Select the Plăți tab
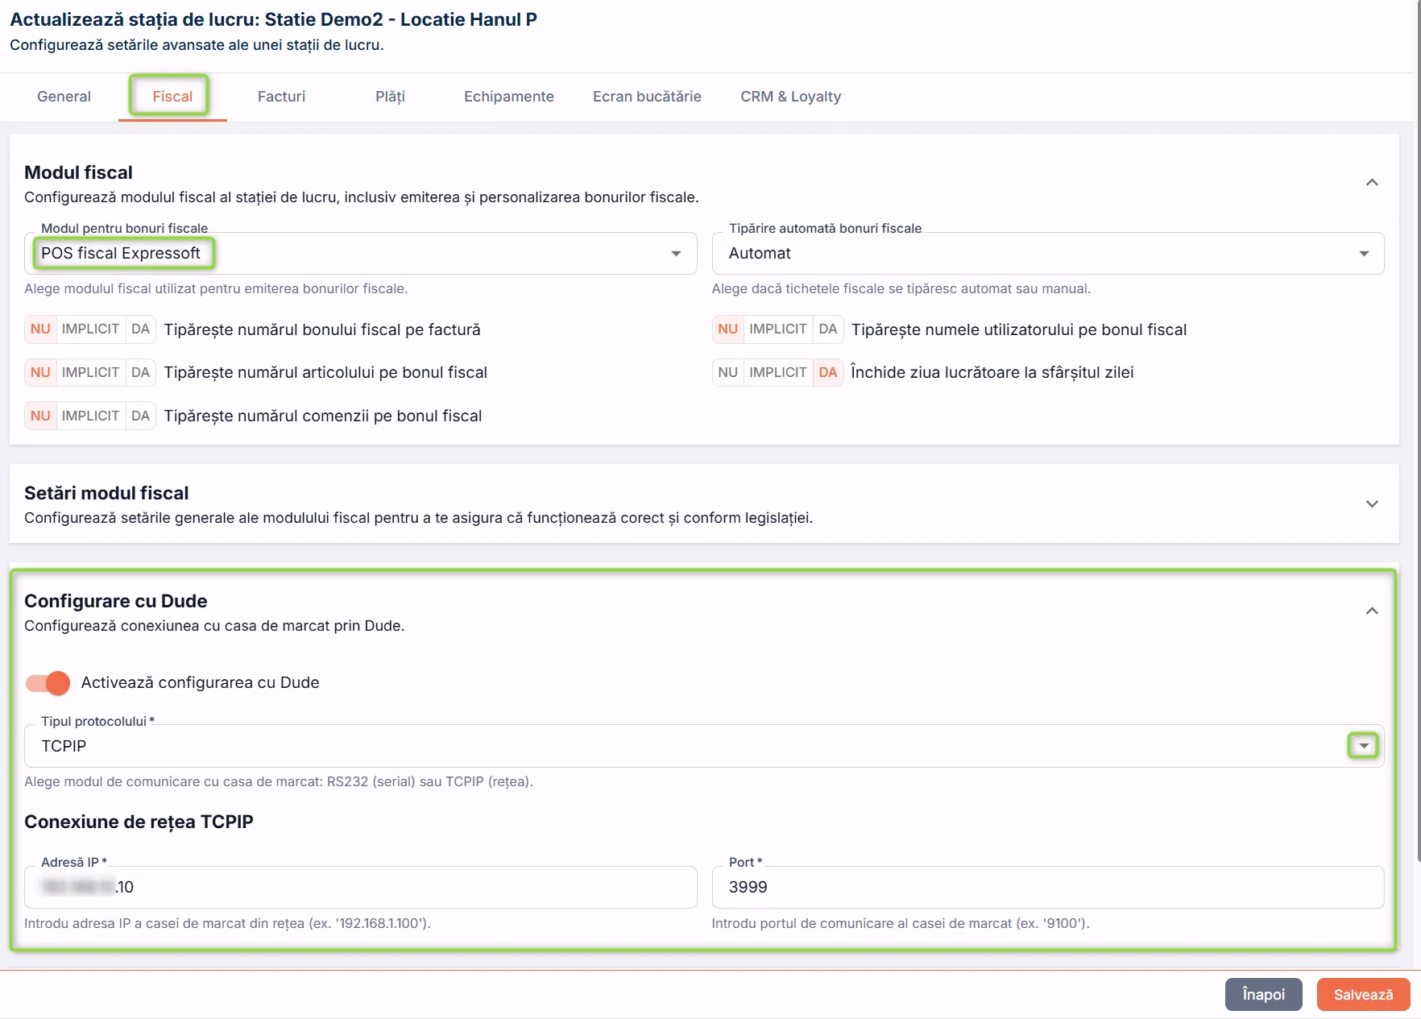The width and height of the screenshot is (1421, 1019). point(390,97)
